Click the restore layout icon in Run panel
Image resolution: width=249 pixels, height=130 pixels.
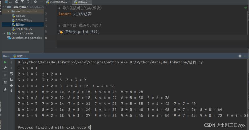(x=5, y=82)
